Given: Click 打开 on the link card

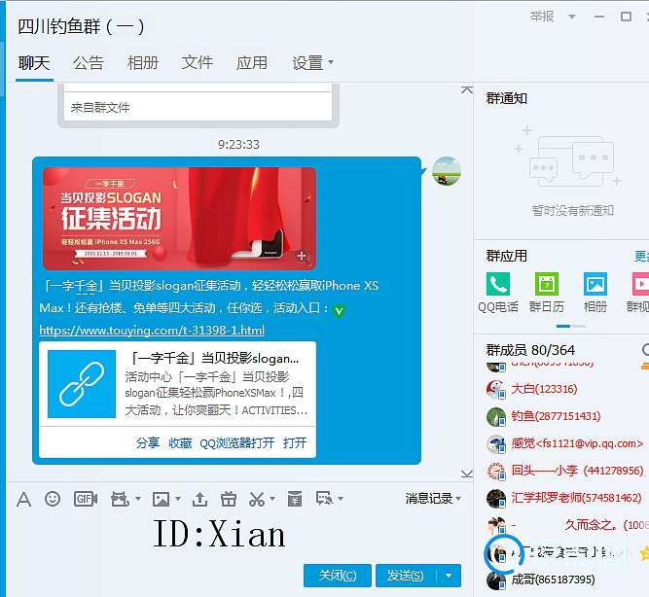Looking at the screenshot, I should pyautogui.click(x=295, y=443).
